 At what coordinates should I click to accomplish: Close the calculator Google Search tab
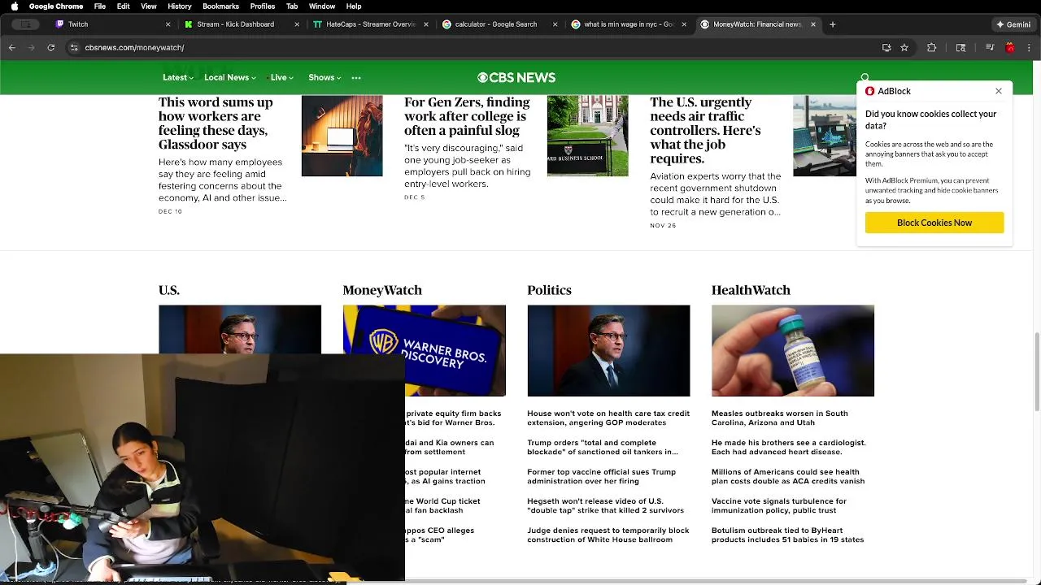point(555,24)
